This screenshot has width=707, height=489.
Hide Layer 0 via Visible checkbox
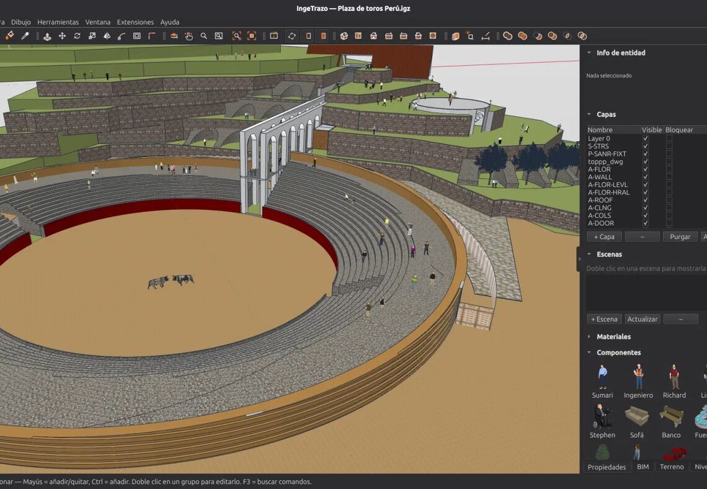646,138
